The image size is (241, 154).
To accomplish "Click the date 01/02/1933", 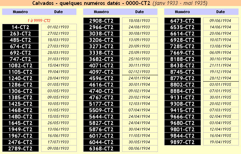I will 59,27.
